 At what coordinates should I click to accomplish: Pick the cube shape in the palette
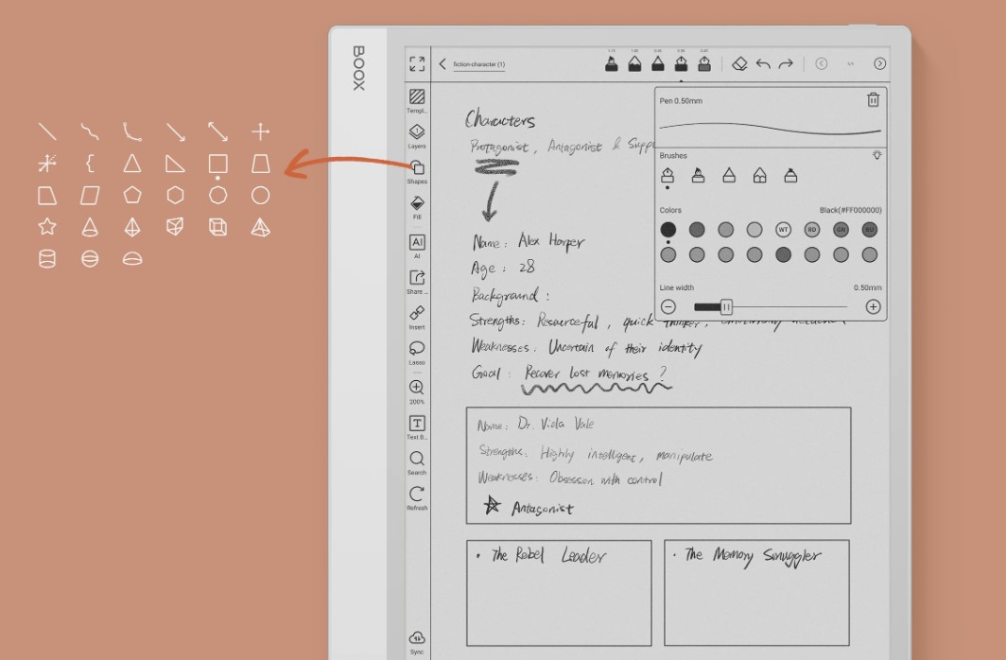[218, 226]
